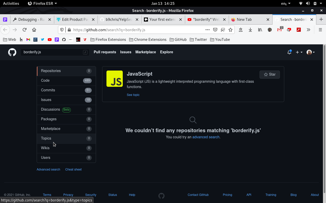The image size is (326, 203).
Task: Filter search results by Topics
Action: [x=66, y=138]
